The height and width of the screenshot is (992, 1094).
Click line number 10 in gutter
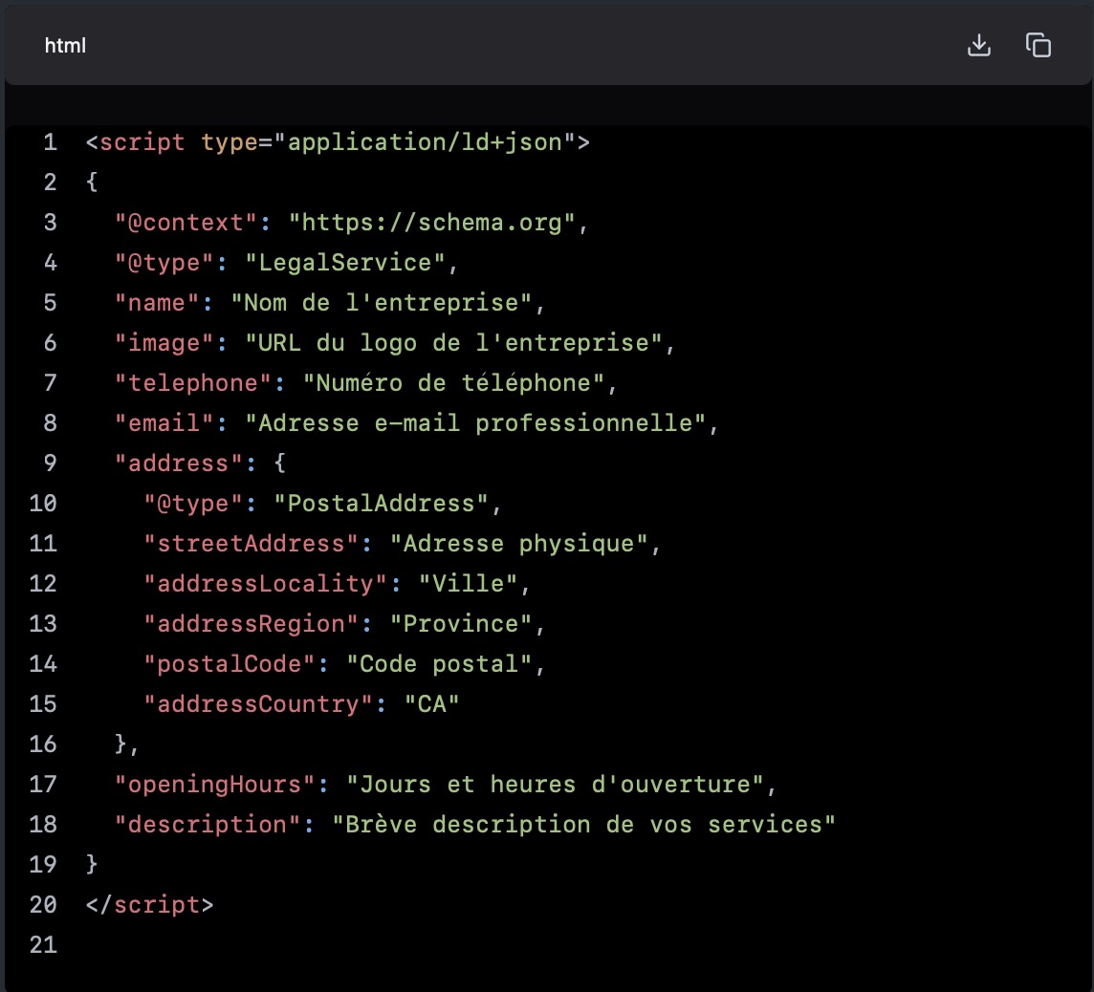point(43,504)
